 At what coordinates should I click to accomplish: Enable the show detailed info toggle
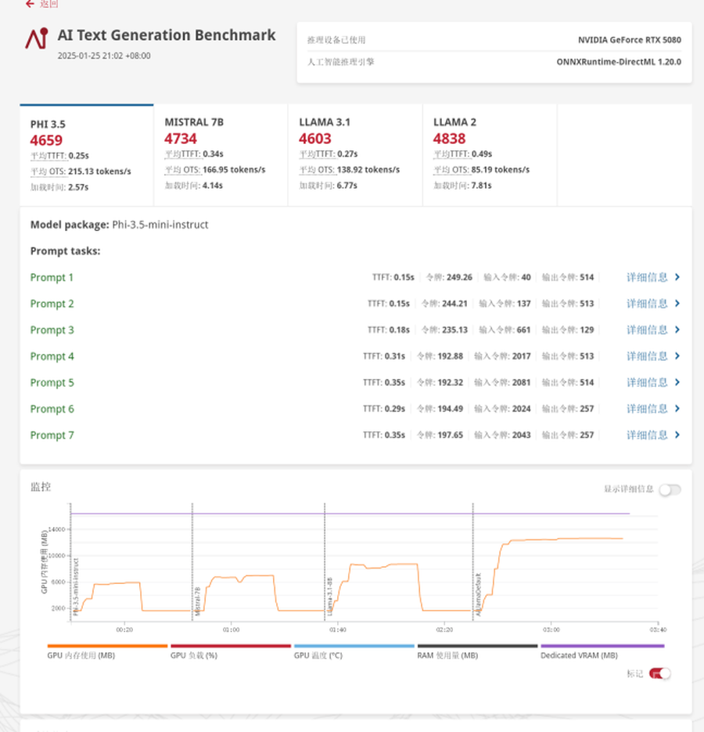[x=670, y=490]
